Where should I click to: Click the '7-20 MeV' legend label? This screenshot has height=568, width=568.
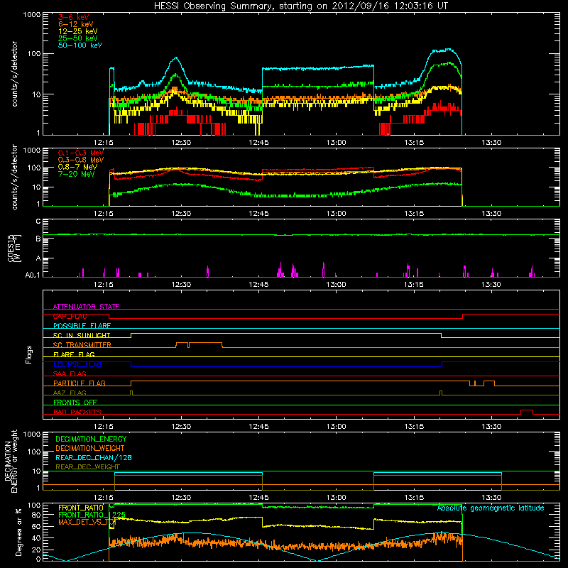(77, 174)
